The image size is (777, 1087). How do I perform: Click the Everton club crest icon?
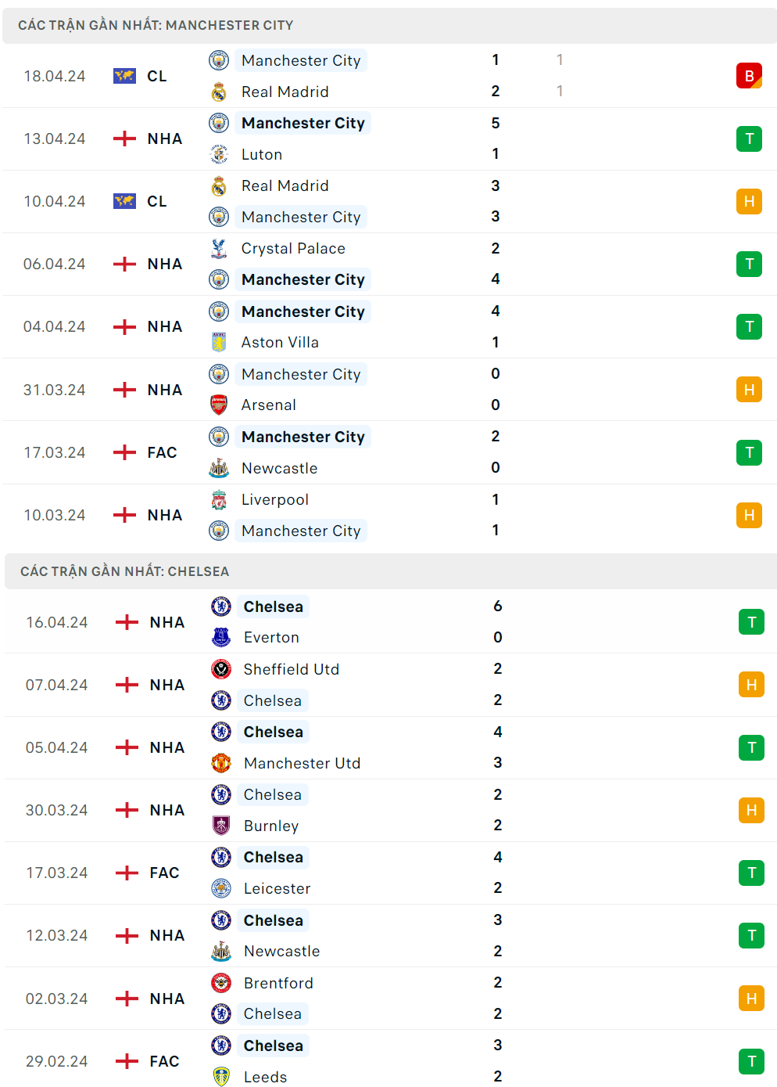221,638
